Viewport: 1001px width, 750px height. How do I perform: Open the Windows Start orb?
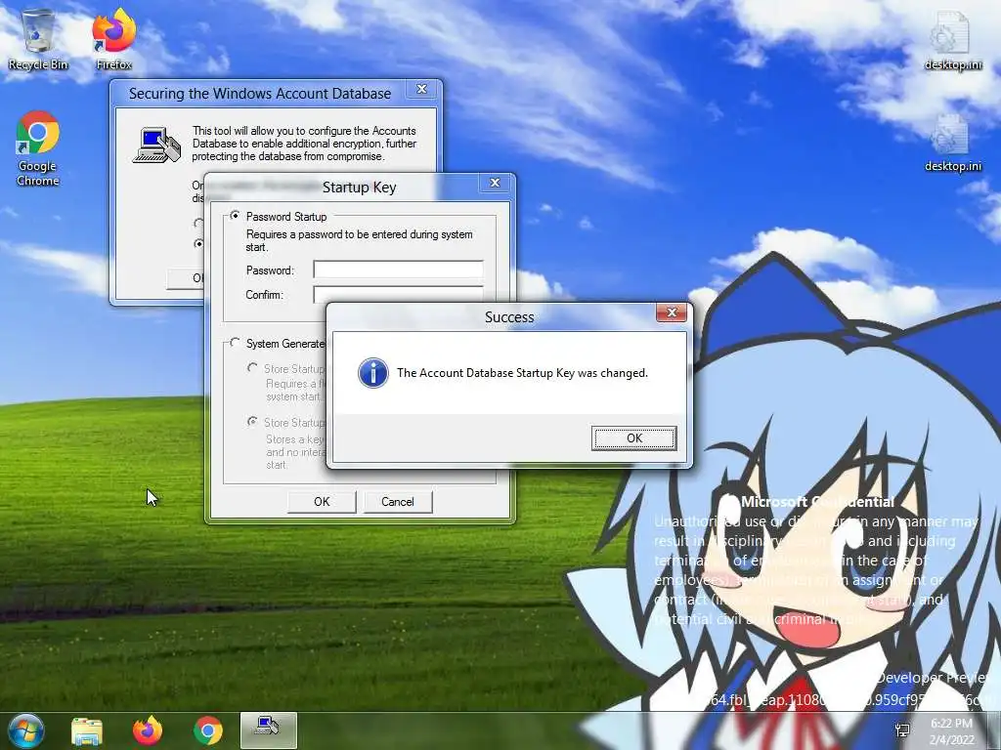point(25,730)
